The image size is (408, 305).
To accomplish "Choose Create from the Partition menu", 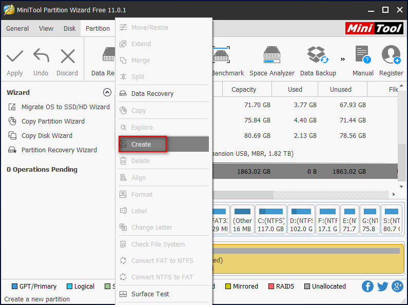I will (x=164, y=144).
